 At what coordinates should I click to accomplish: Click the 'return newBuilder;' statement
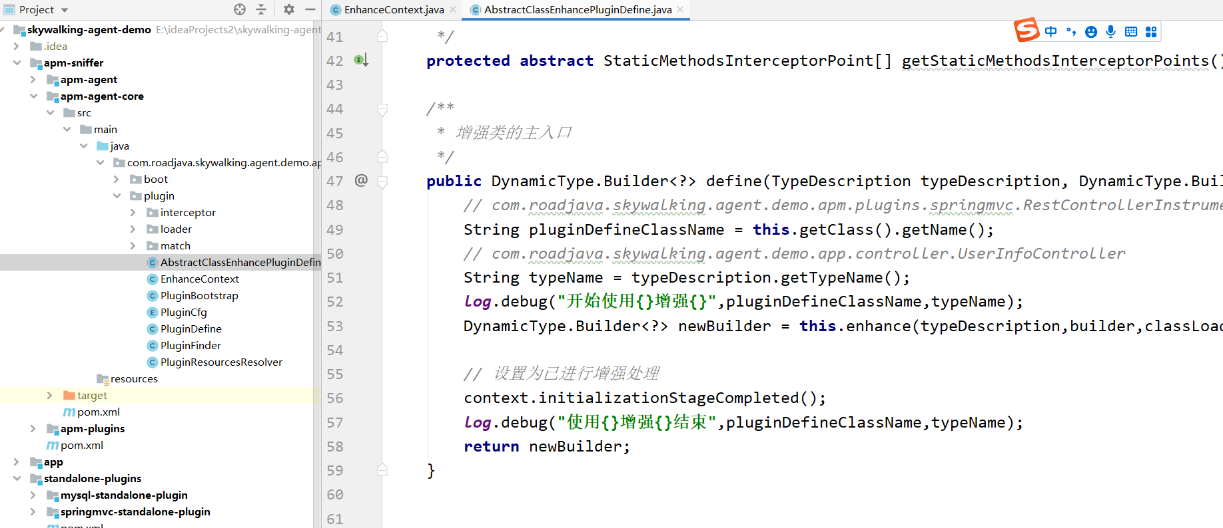click(x=547, y=446)
